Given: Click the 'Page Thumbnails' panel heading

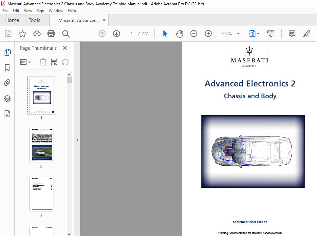Looking at the screenshot, I should pos(38,48).
